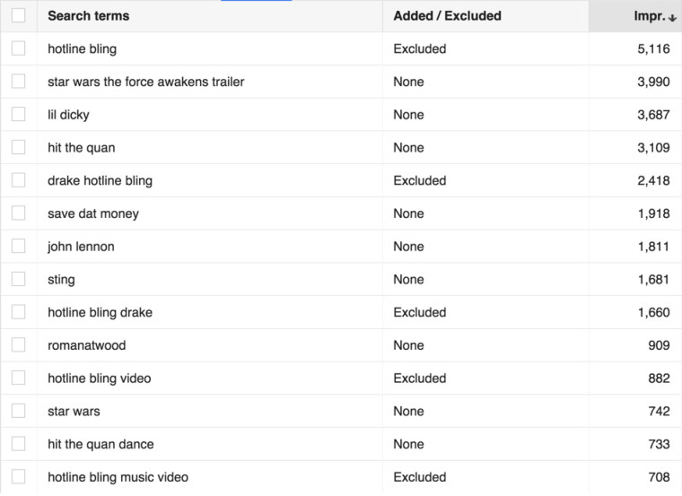Click 'None' status in 'sting' row

pos(409,280)
